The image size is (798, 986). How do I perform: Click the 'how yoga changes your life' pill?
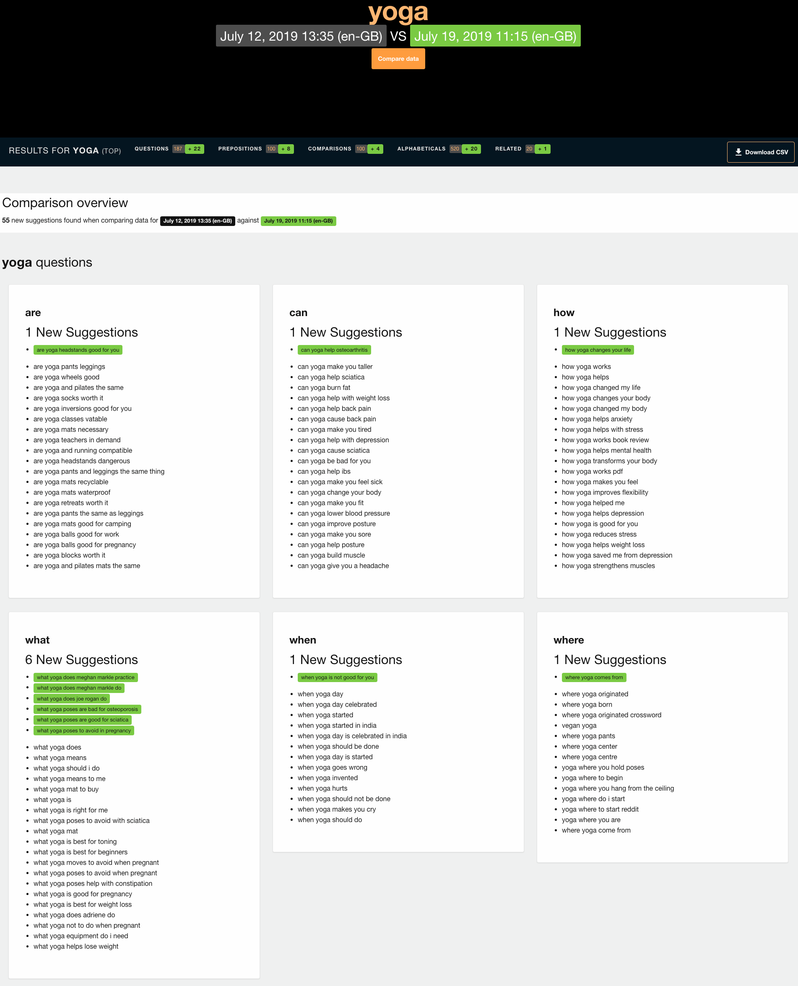click(598, 350)
